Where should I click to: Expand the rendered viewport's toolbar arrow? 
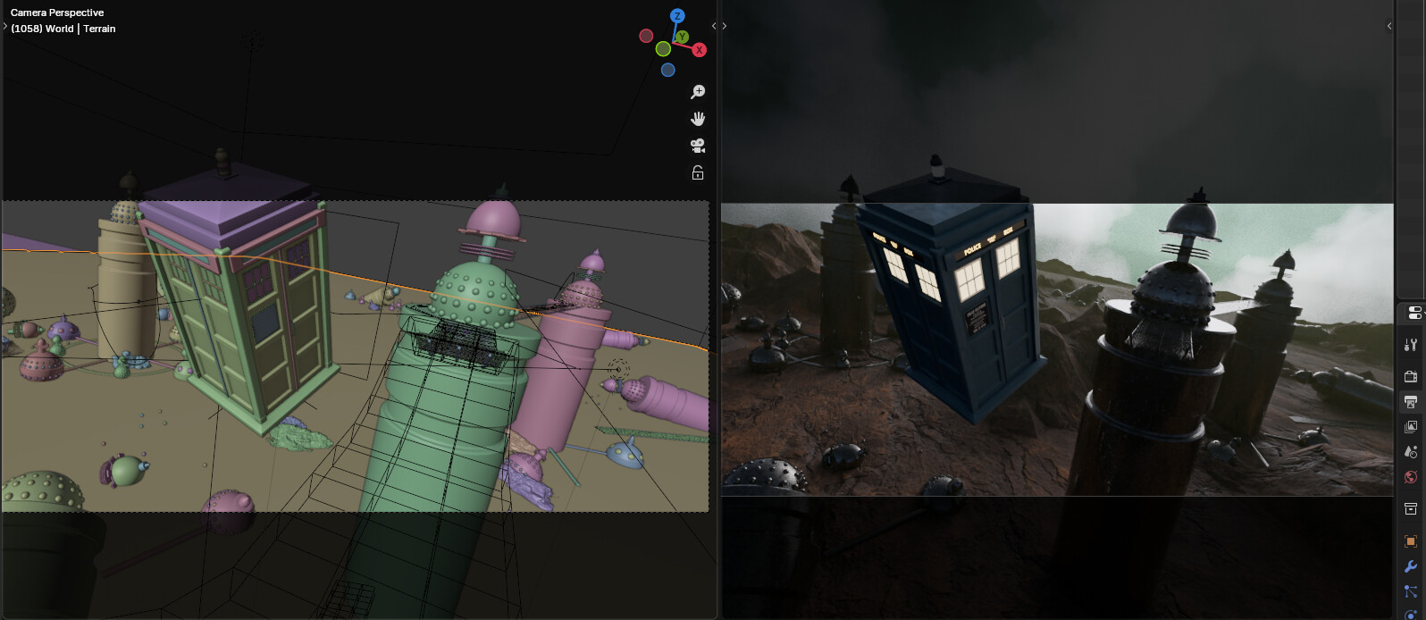coord(725,26)
